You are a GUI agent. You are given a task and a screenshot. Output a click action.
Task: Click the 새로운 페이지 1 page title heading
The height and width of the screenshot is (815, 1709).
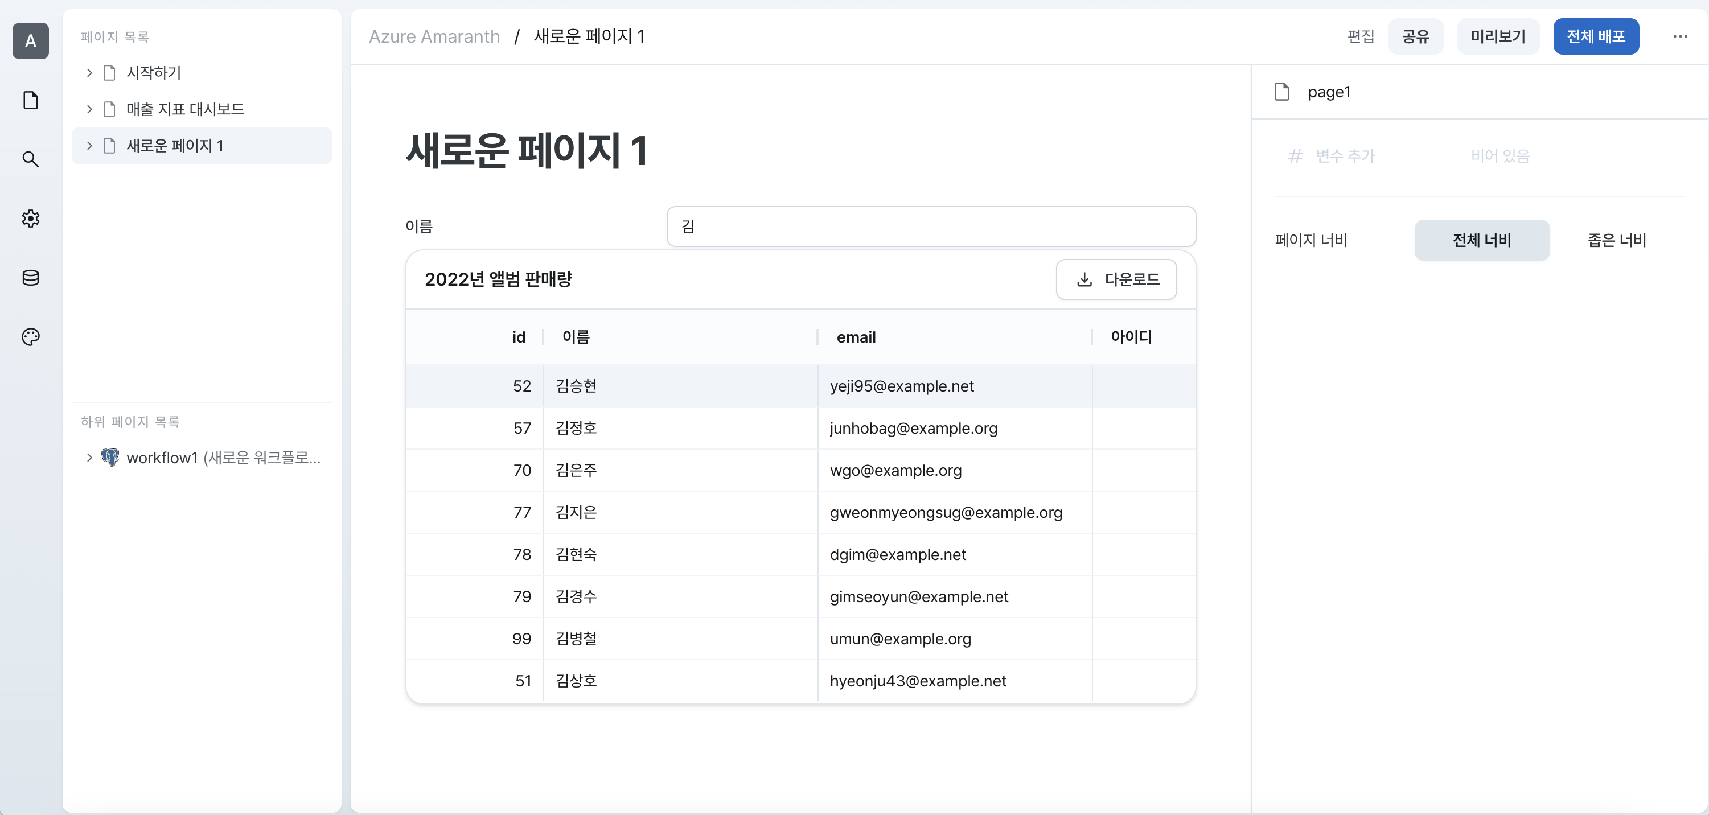pos(527,150)
